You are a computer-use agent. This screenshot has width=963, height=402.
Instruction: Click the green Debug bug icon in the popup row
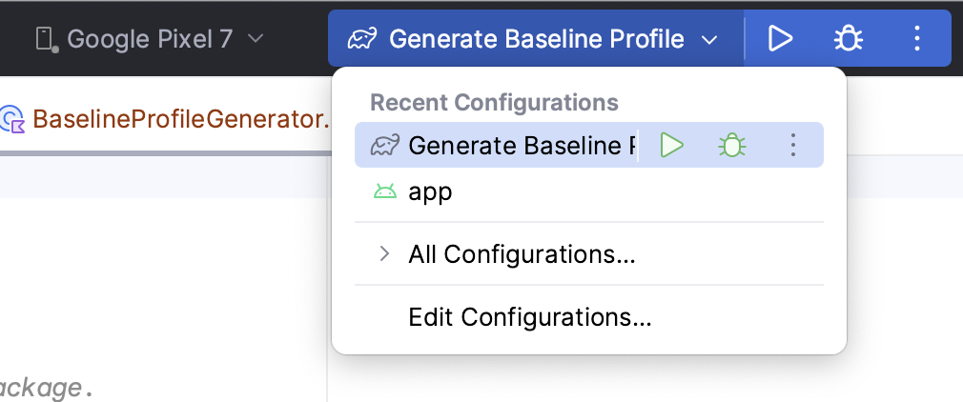tap(732, 146)
